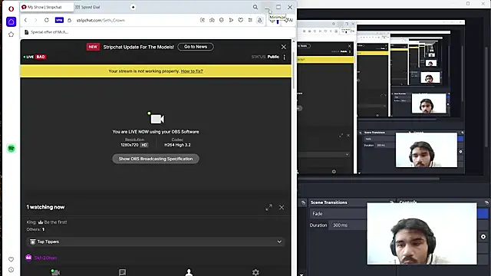This screenshot has height=276, width=491.
Task: Open the status three-dot menu
Action: [x=285, y=57]
